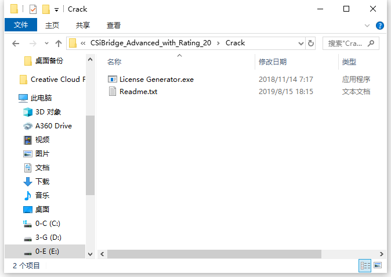Viewport: 391px width, 277px height.
Task: Open the recent locations dropdown arrow
Action: tap(46, 44)
